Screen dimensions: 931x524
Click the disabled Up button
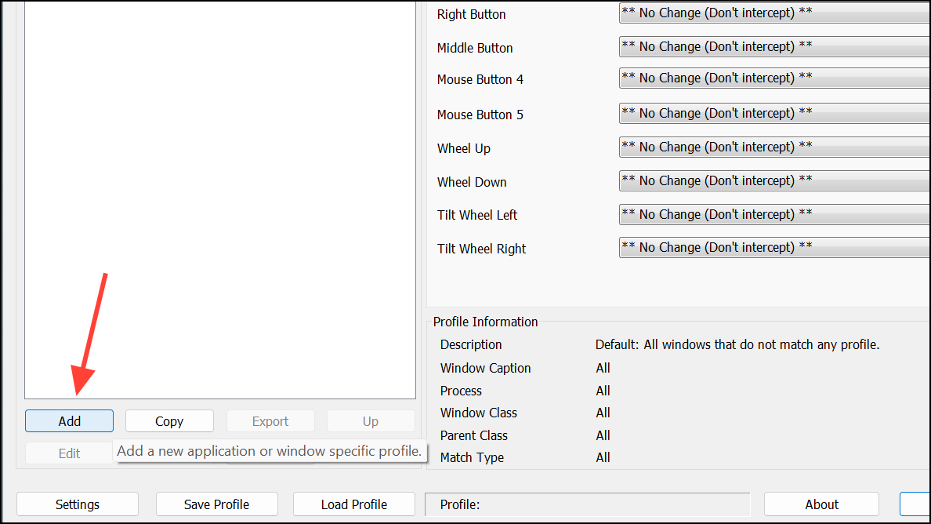point(371,421)
